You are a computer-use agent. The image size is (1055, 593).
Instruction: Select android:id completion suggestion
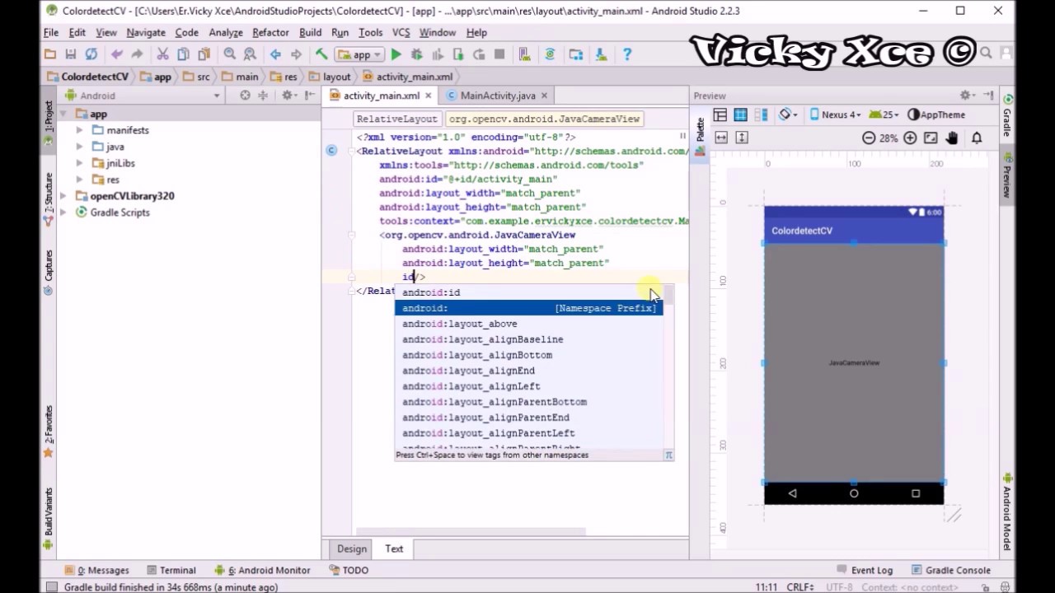click(528, 292)
